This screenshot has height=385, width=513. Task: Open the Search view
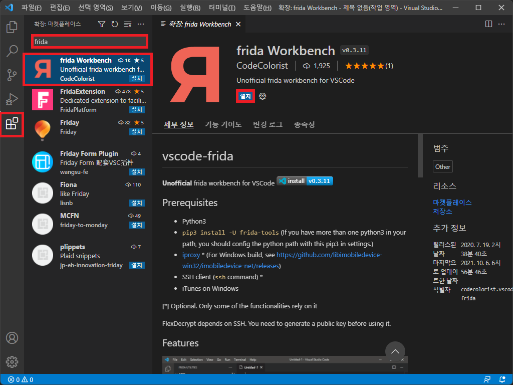pyautogui.click(x=12, y=51)
